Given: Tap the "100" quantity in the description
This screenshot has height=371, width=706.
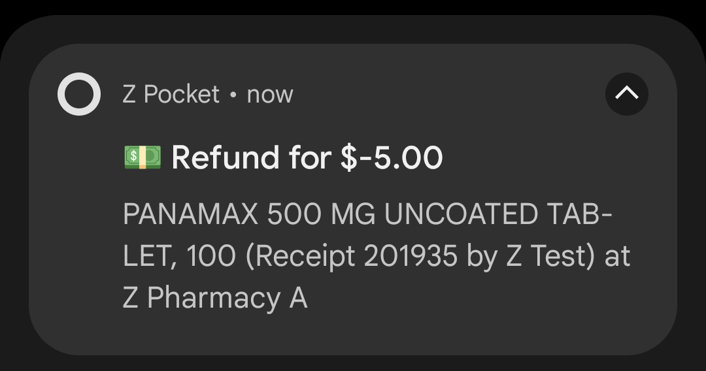Looking at the screenshot, I should click(x=210, y=256).
